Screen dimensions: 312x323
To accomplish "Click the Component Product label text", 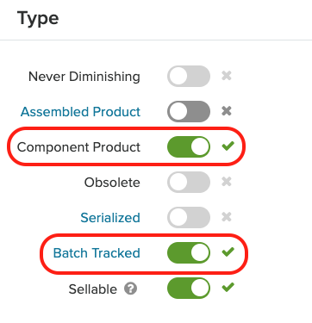I will click(x=78, y=147).
